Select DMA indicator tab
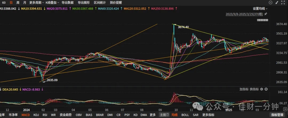288x118 pixels. 144,115
